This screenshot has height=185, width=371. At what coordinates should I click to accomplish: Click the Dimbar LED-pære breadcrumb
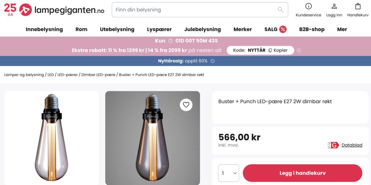point(99,75)
